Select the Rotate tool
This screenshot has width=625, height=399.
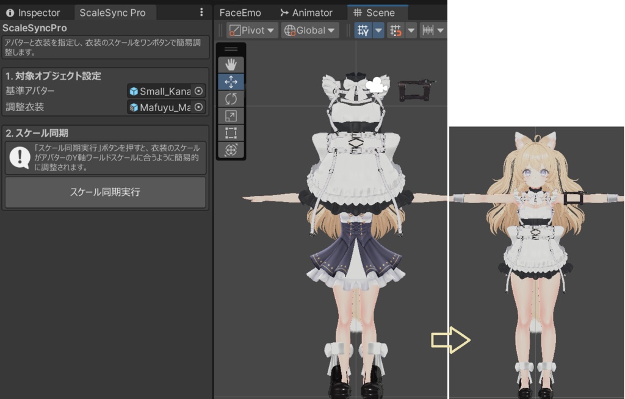pos(231,99)
